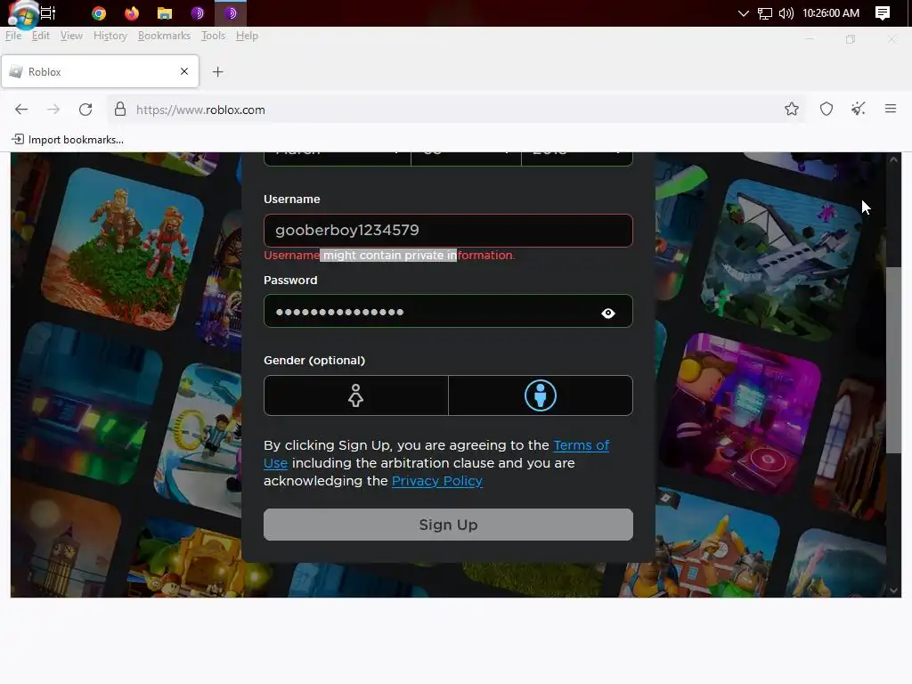
Task: Open the birthday day dropdown
Action: tap(466, 159)
